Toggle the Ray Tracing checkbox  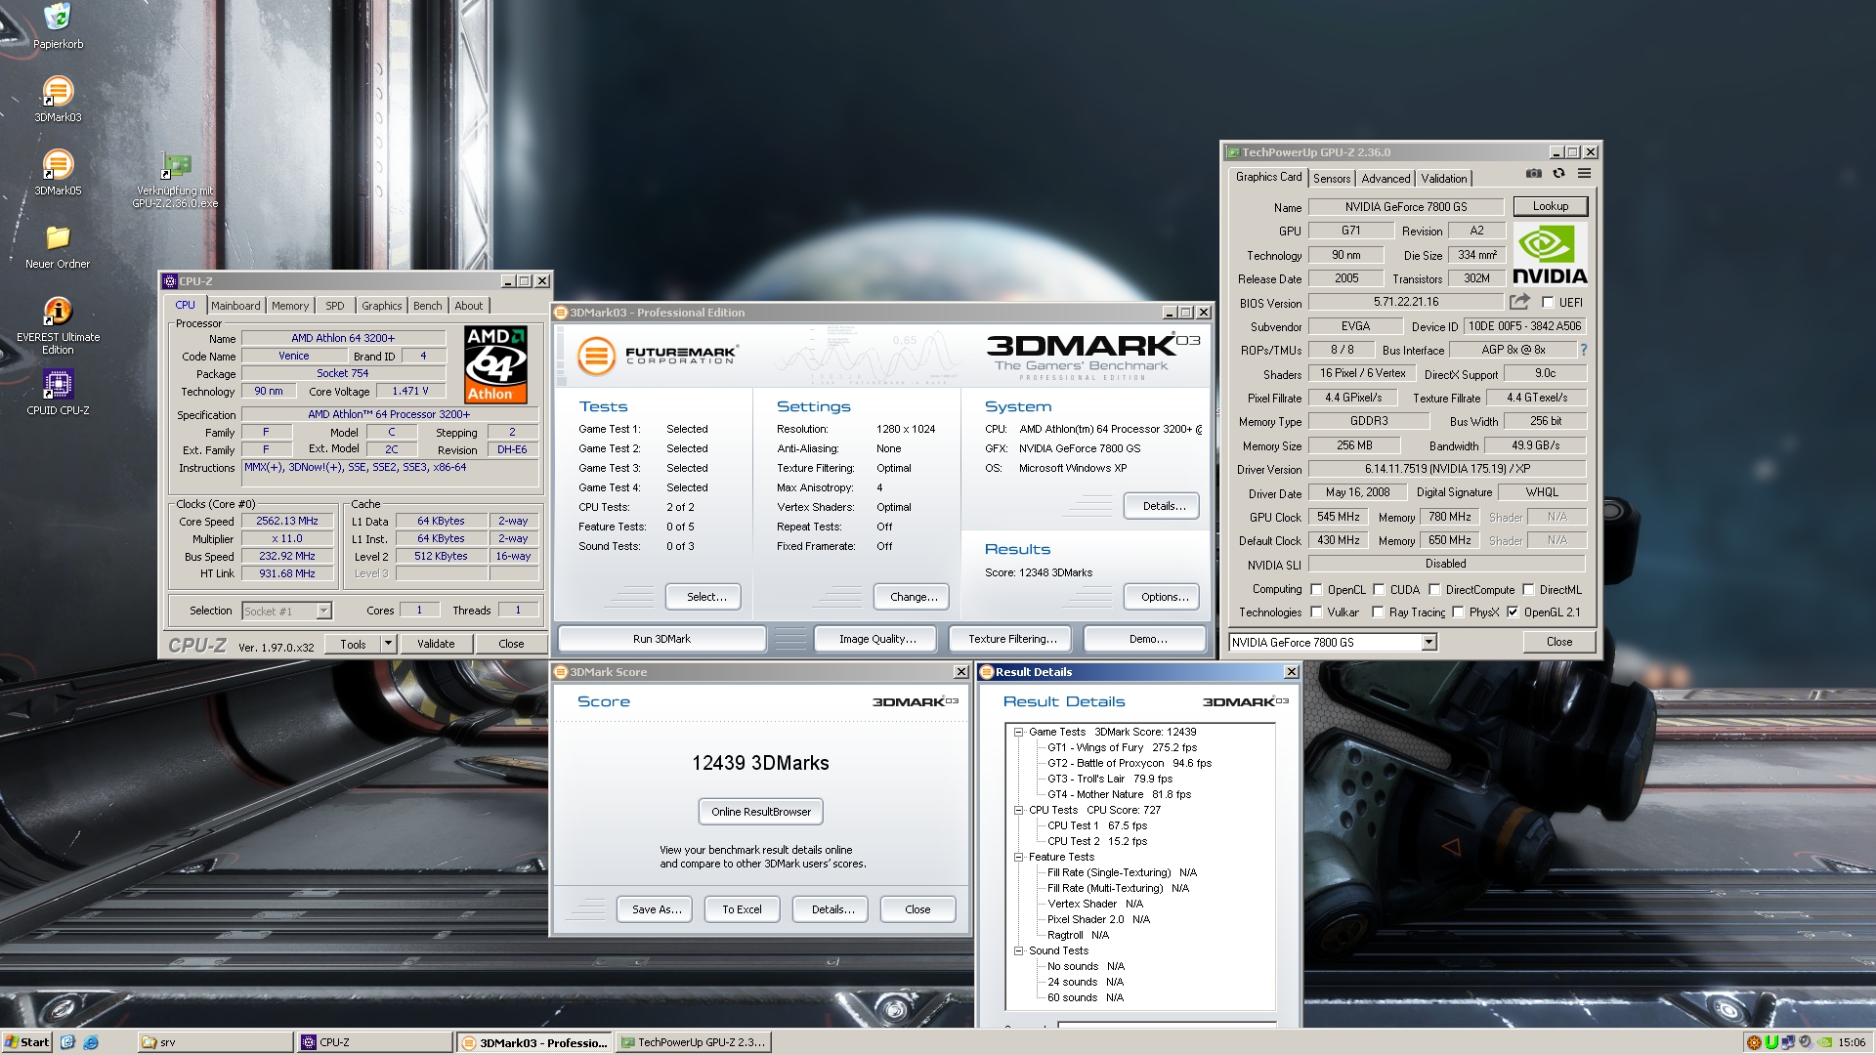click(x=1378, y=612)
